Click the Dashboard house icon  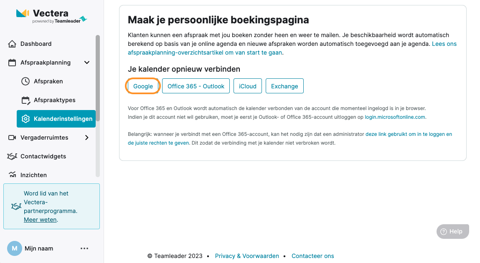coord(12,44)
